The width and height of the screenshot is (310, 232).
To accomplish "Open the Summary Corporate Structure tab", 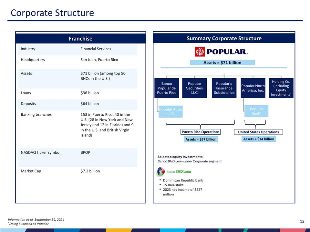I will (x=224, y=38).
